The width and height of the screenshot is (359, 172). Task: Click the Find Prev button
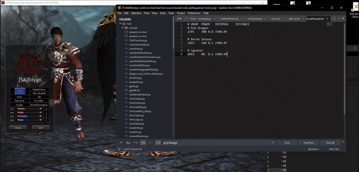pyautogui.click(x=308, y=142)
